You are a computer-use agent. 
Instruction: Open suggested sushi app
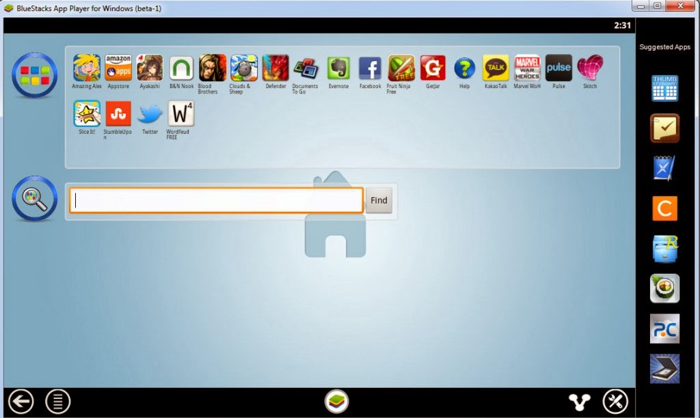pyautogui.click(x=664, y=289)
